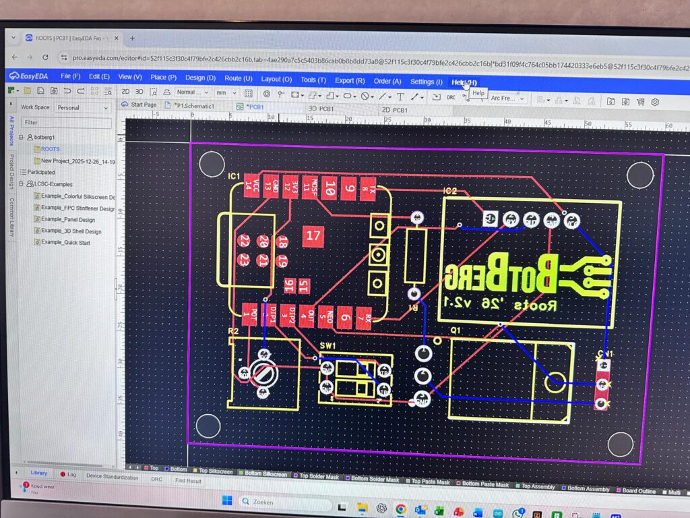Open the Work Space Personal dropdown
This screenshot has width=690, height=518.
click(x=83, y=107)
